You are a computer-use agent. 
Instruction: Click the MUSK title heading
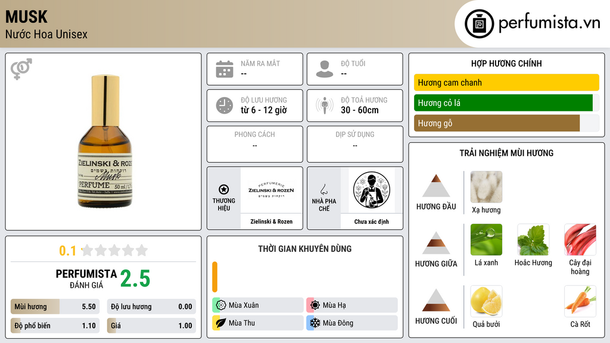pyautogui.click(x=26, y=17)
